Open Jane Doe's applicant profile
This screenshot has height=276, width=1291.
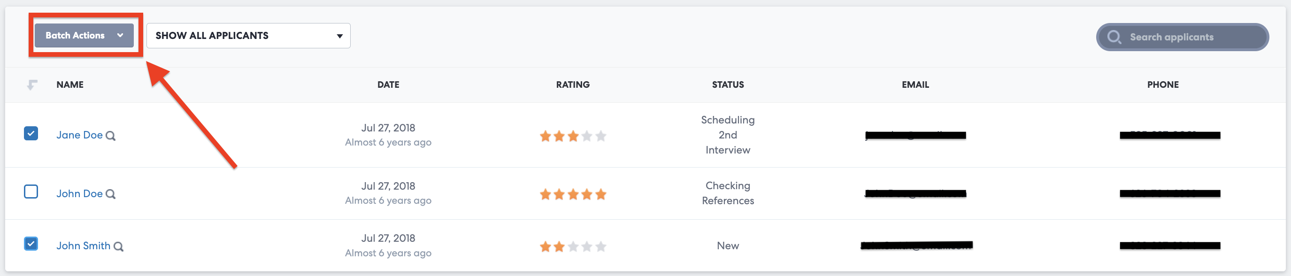point(79,135)
